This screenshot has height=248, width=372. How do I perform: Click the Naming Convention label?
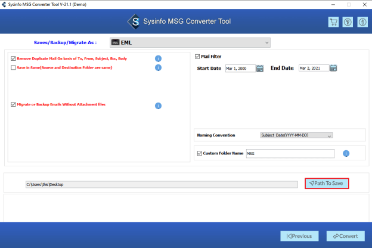coord(216,135)
